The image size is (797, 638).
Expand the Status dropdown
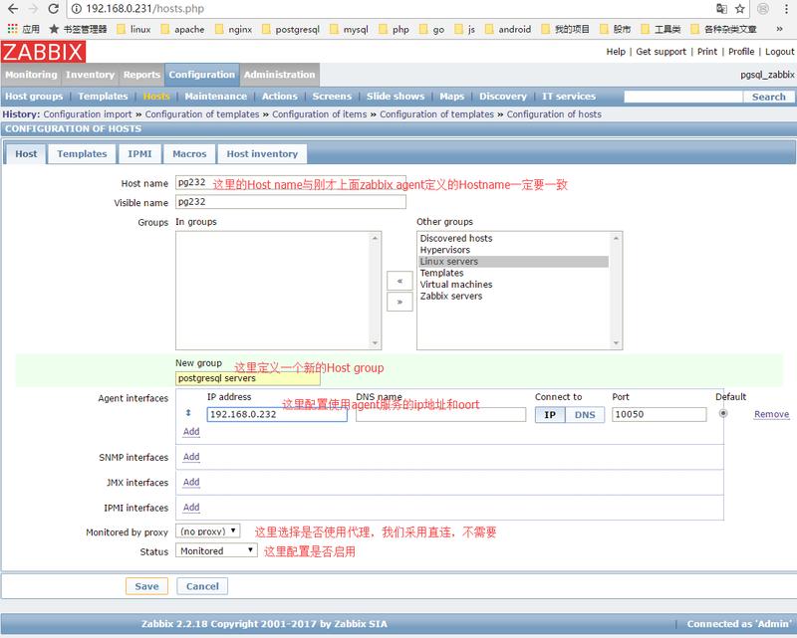pyautogui.click(x=217, y=550)
